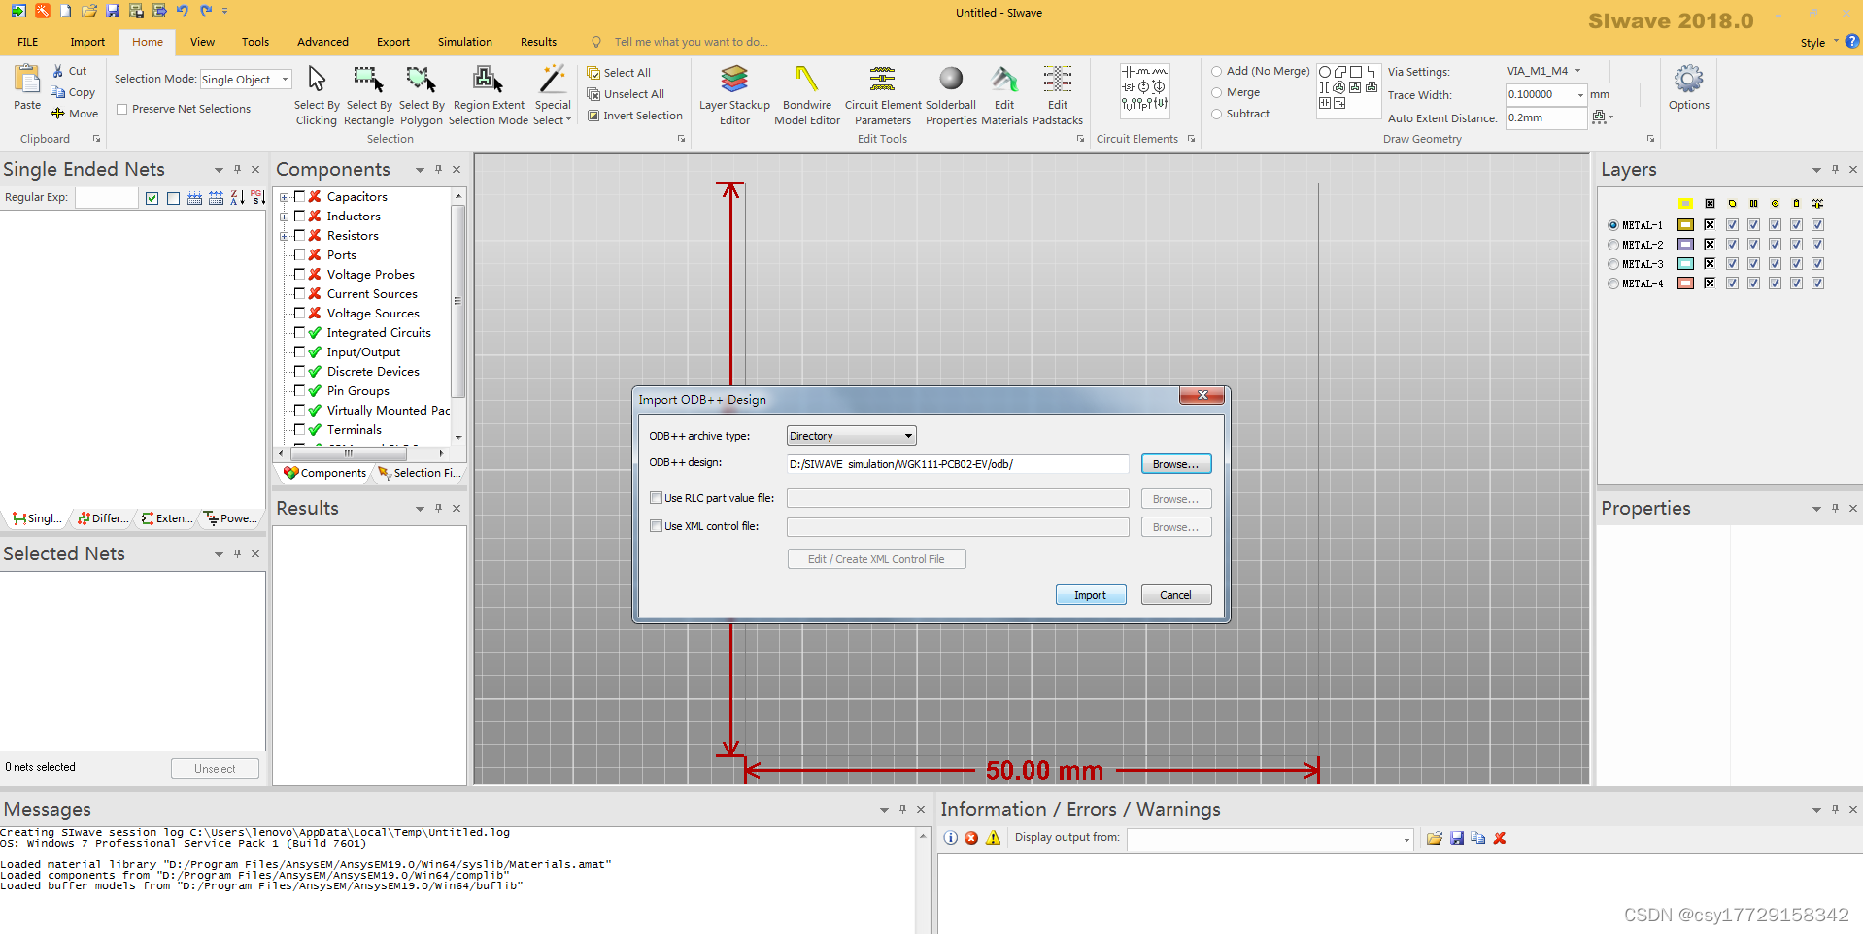Activate Select By Rectangle tool
The height and width of the screenshot is (934, 1863).
click(x=369, y=95)
